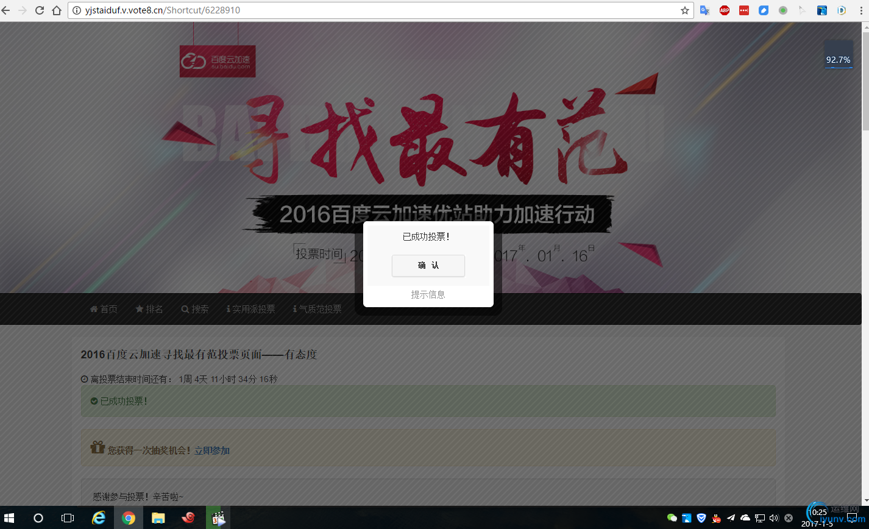Open the Windows Start menu

pos(10,518)
